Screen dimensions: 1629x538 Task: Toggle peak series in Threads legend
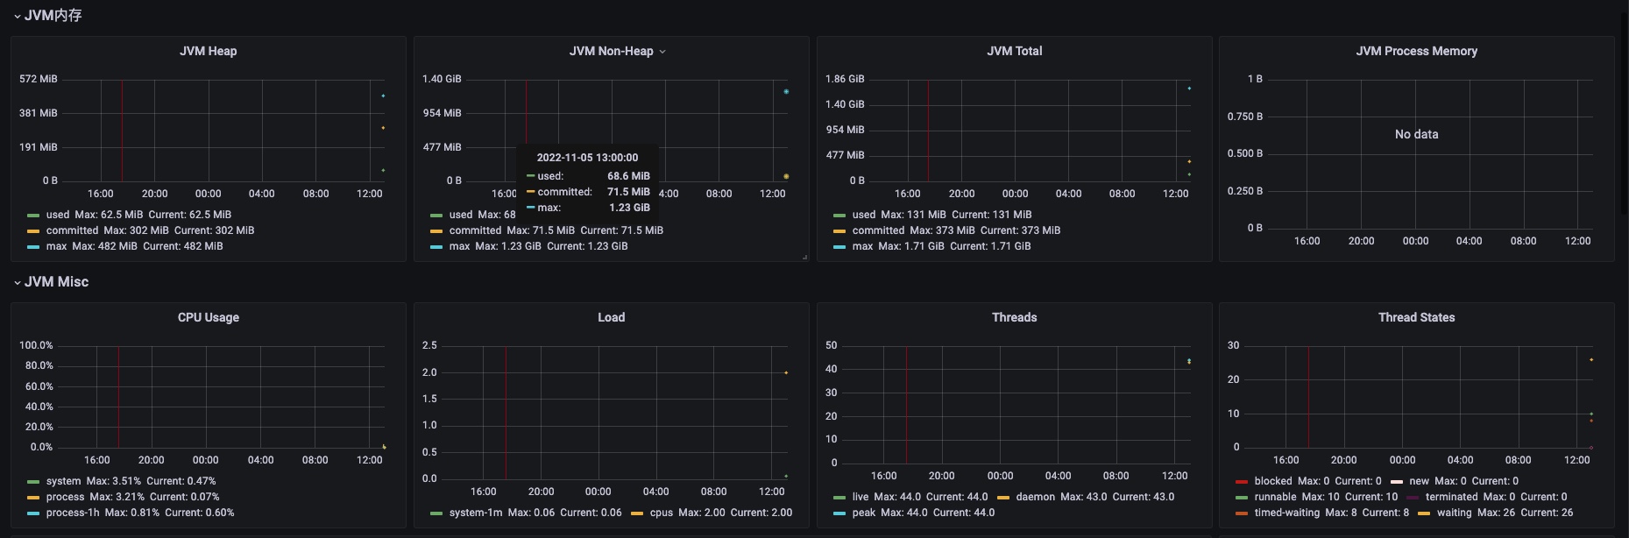click(x=864, y=513)
